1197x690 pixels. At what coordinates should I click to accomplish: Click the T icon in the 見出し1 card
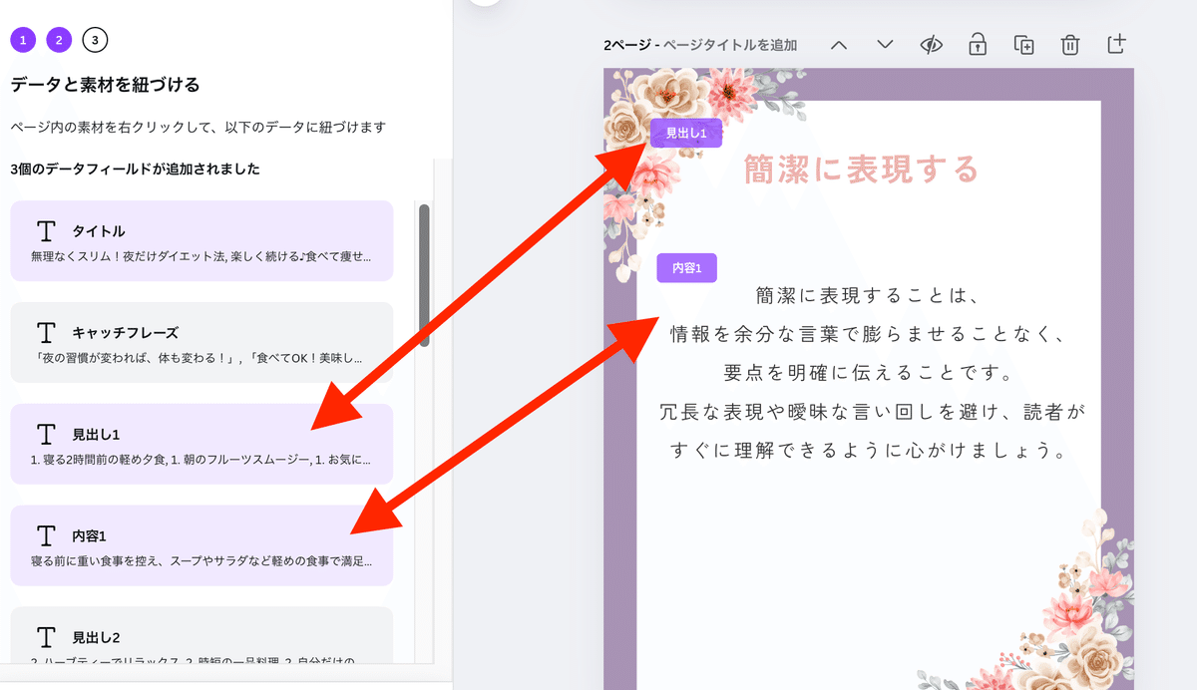point(45,434)
